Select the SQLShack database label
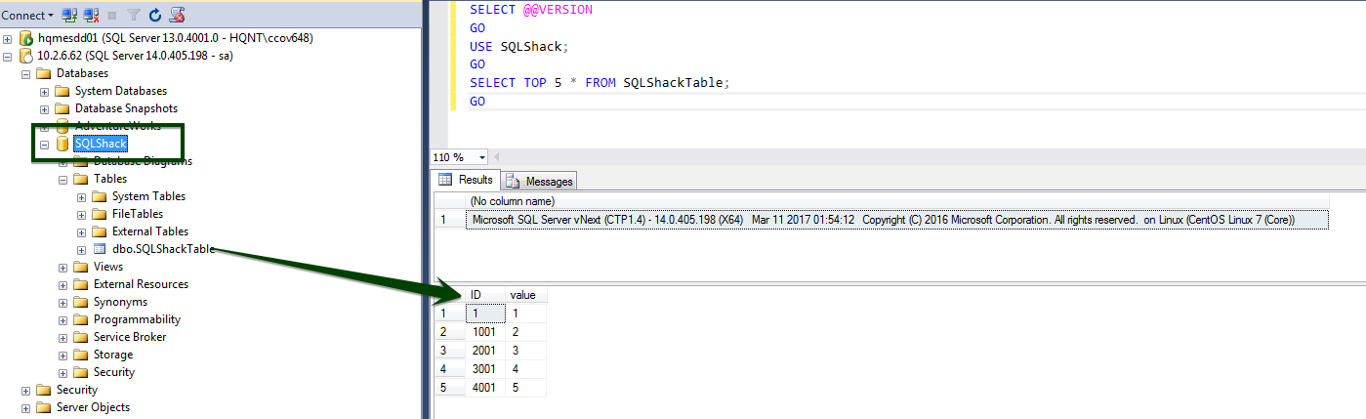This screenshot has height=419, width=1366. (x=101, y=144)
